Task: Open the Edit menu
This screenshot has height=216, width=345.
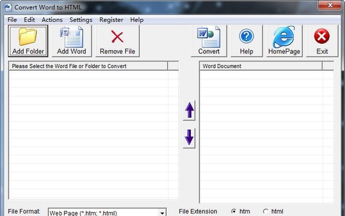Action: 29,20
